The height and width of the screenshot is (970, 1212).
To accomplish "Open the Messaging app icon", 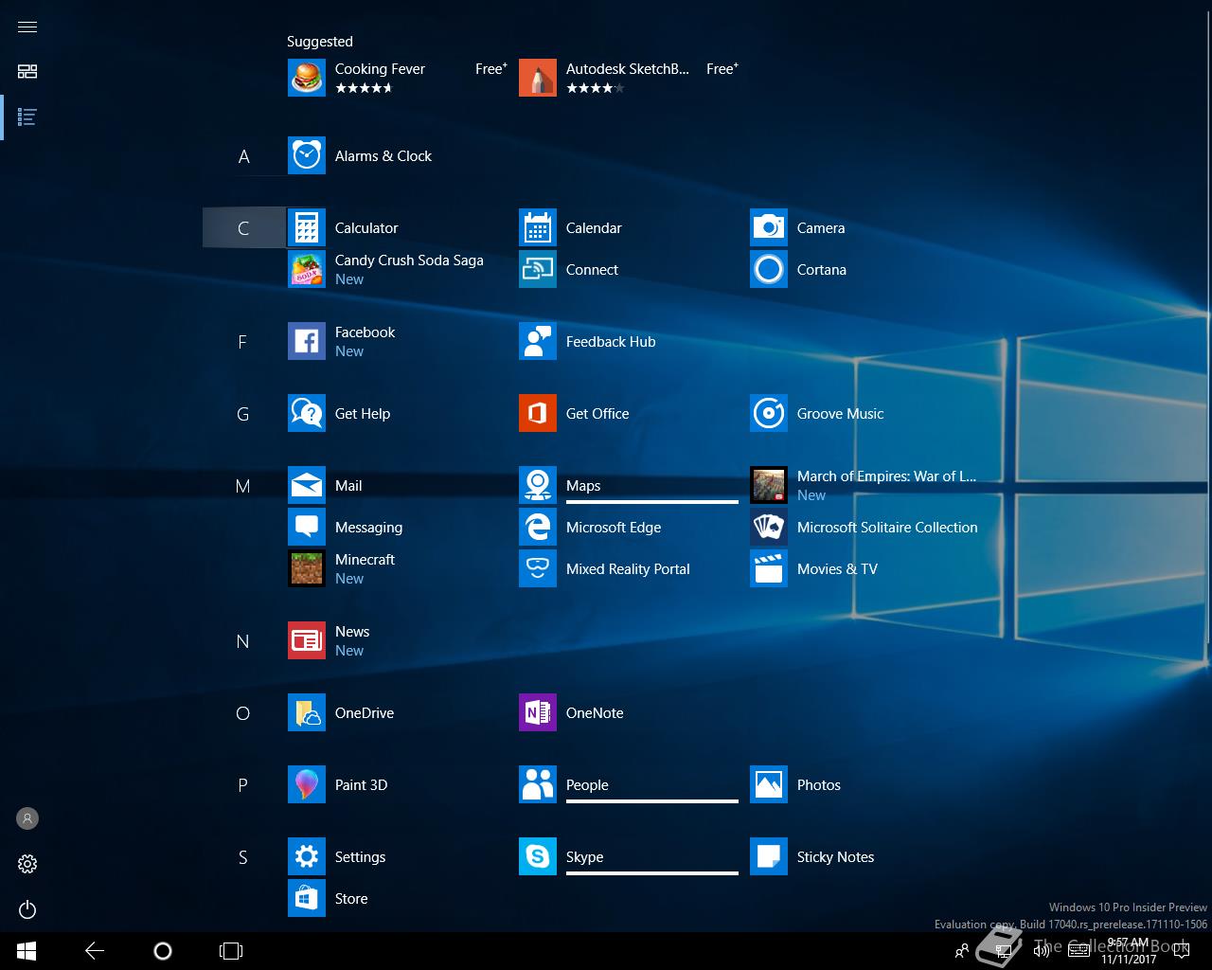I will [306, 527].
